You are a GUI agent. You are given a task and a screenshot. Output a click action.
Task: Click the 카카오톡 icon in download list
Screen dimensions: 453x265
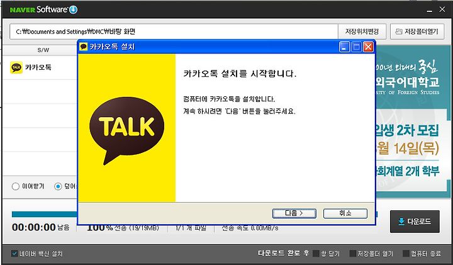click(x=16, y=67)
